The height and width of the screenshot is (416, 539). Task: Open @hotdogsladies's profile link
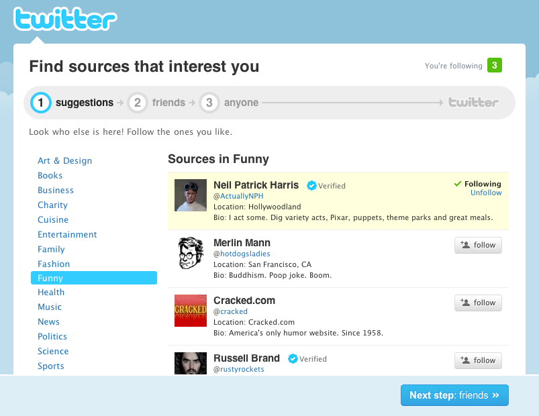242,253
